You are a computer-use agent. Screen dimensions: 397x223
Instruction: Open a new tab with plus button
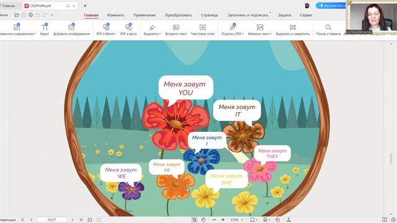(85, 6)
